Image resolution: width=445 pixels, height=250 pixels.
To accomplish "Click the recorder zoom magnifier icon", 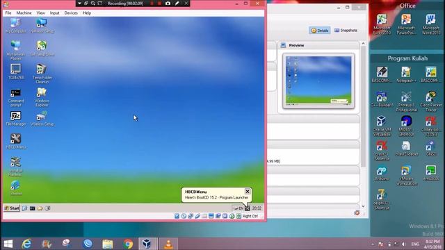I will pos(92,3).
